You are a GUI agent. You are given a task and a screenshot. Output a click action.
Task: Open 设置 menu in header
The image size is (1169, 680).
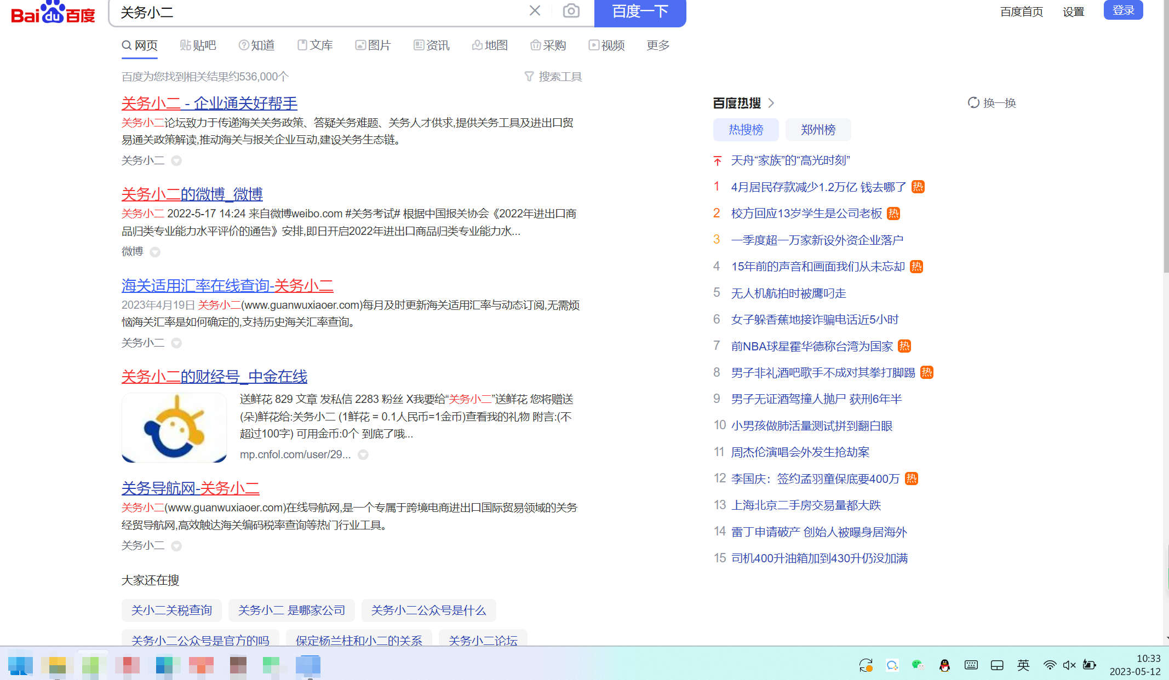click(x=1073, y=11)
